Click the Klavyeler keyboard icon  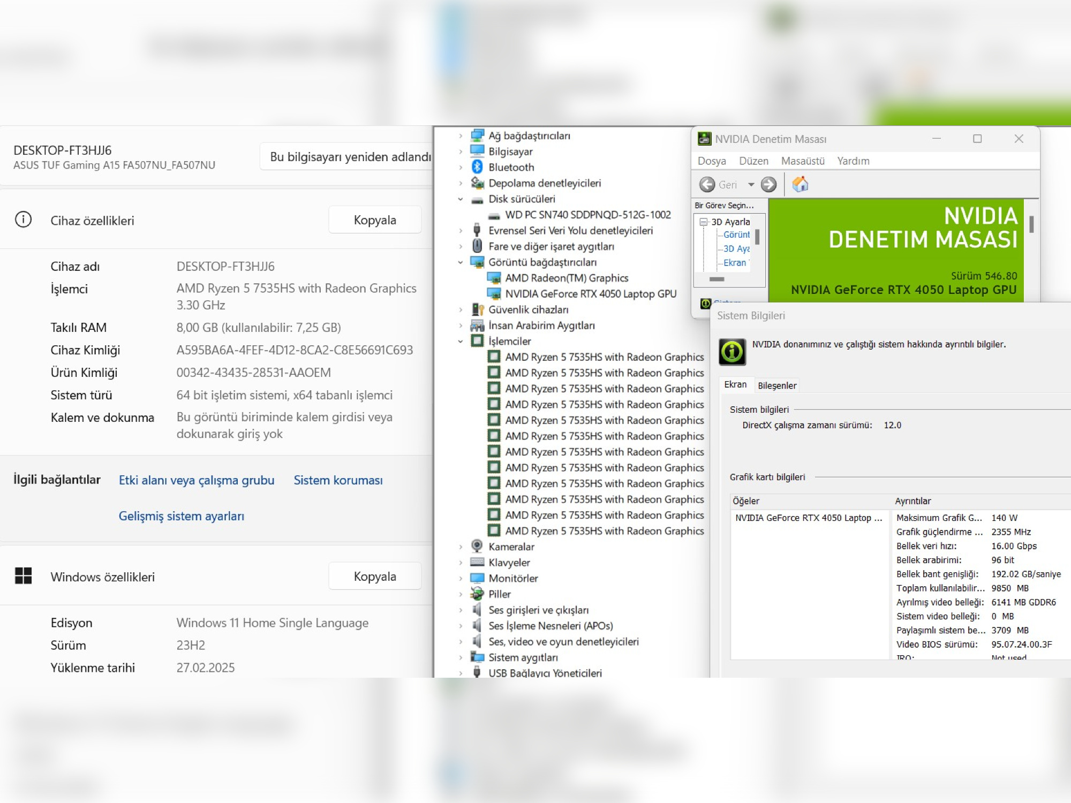tap(477, 562)
